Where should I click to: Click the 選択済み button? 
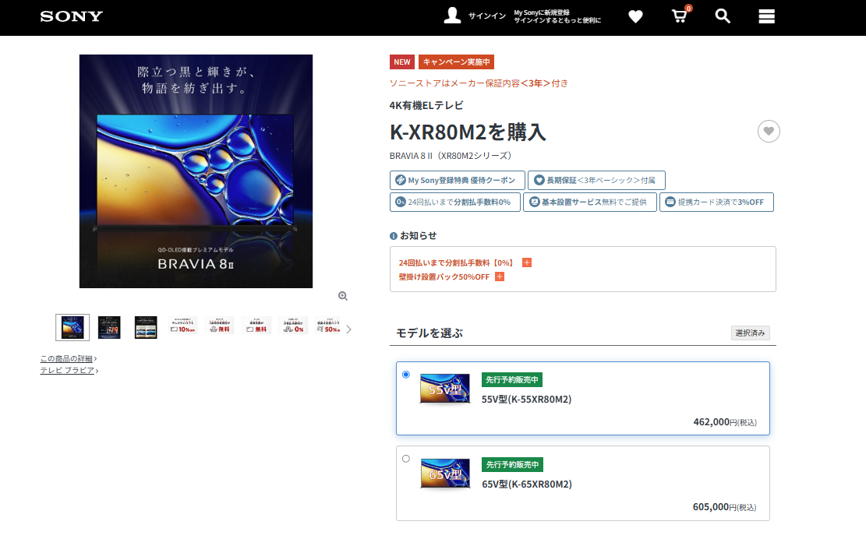coord(750,333)
